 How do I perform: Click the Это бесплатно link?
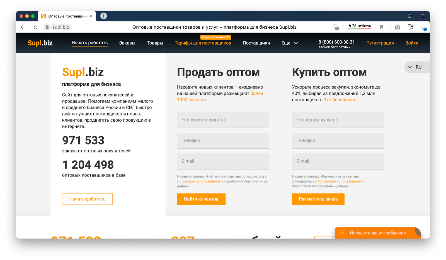pyautogui.click(x=340, y=100)
